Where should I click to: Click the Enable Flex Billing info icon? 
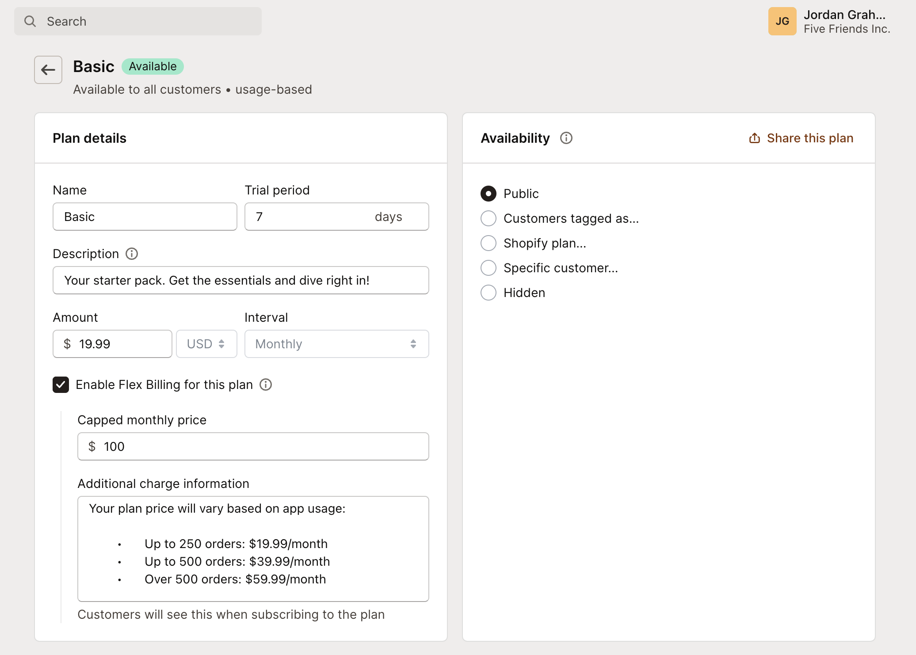pos(267,385)
